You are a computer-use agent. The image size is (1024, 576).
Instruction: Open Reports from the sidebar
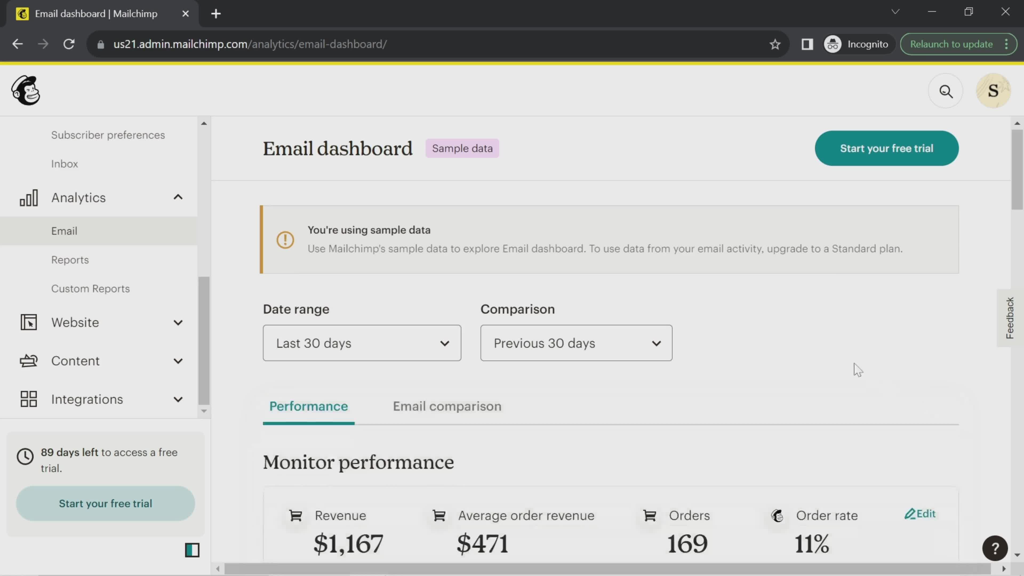[70, 259]
